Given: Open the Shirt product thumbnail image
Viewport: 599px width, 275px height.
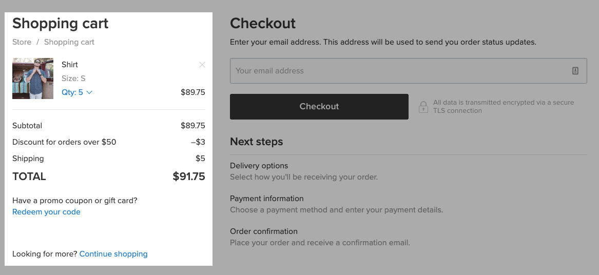Looking at the screenshot, I should [x=33, y=78].
